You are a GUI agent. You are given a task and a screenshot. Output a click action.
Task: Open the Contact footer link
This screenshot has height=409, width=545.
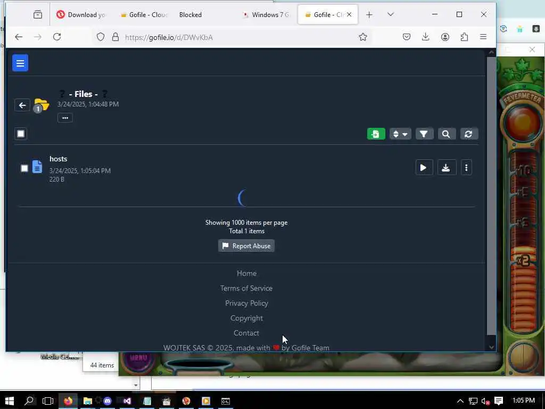246,333
